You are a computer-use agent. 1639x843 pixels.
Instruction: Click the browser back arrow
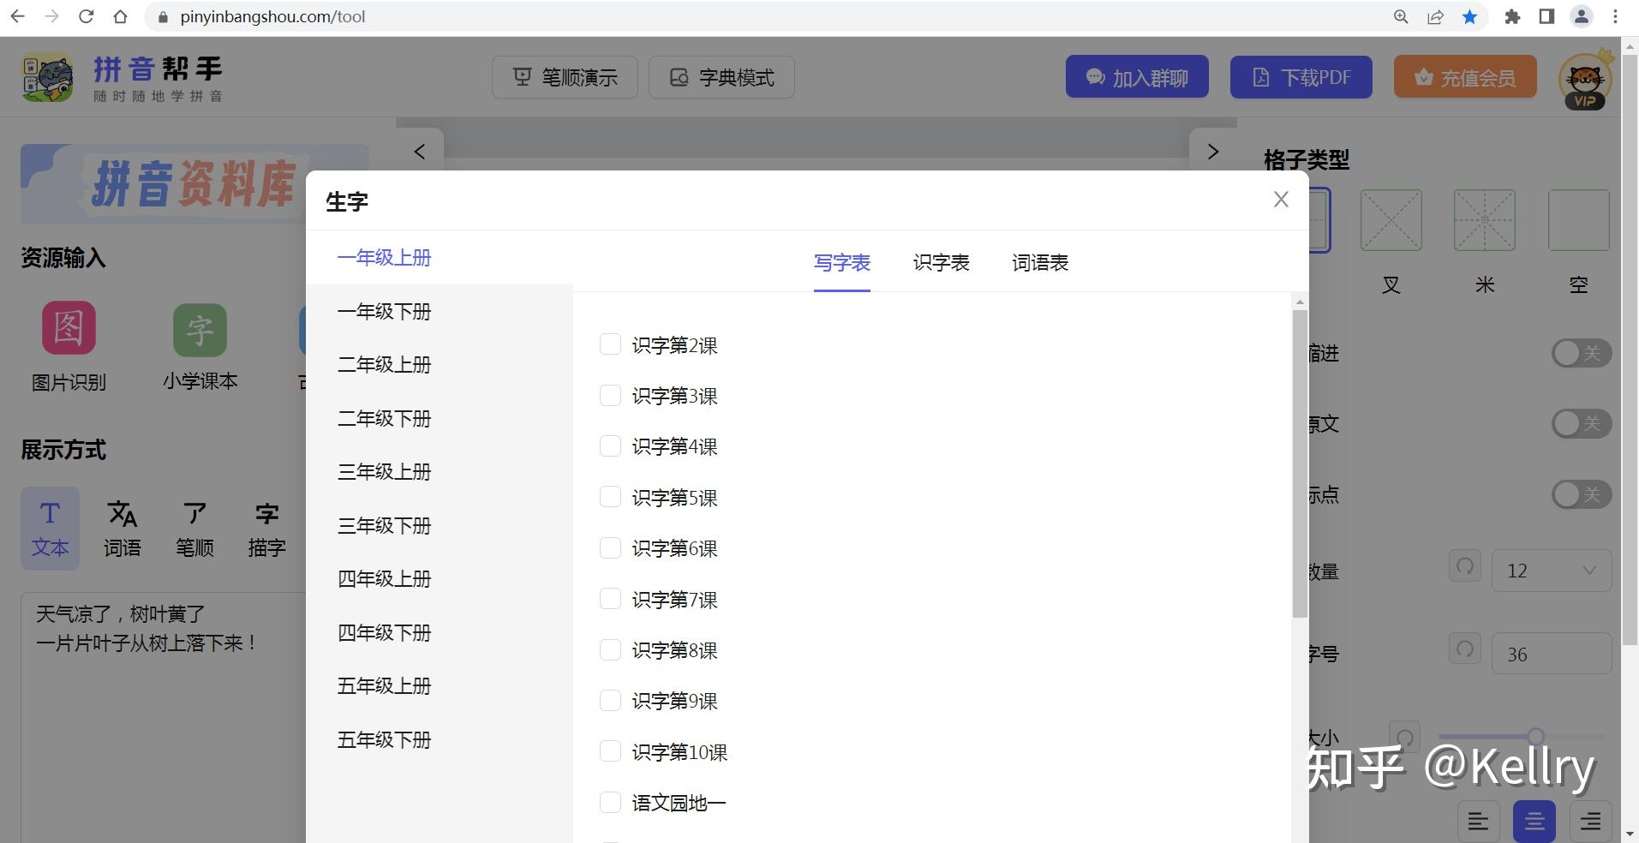(17, 16)
